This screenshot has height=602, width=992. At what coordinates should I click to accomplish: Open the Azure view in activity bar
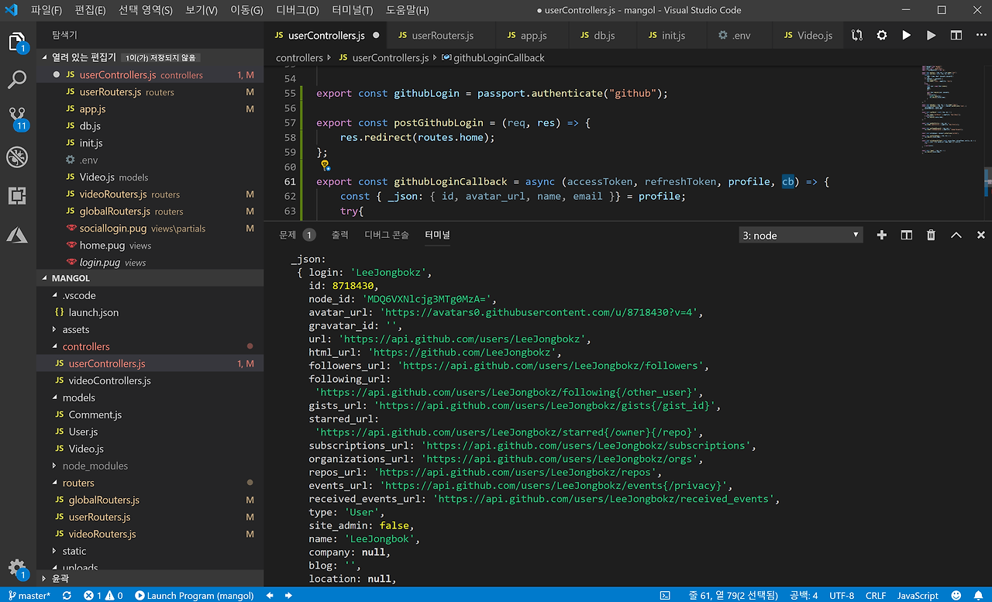[17, 235]
